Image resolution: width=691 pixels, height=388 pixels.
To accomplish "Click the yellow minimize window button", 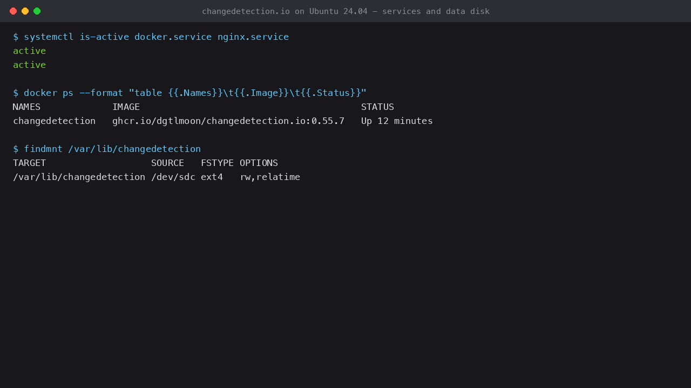I will pos(25,11).
